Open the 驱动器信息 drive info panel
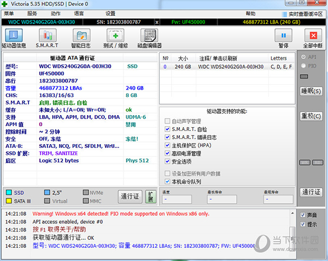 tap(14, 37)
